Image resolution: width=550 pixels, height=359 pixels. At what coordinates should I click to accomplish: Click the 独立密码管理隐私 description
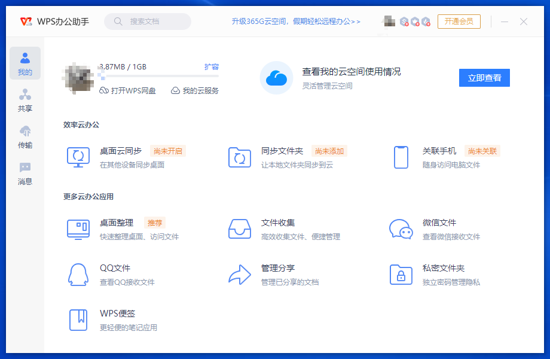(x=451, y=282)
